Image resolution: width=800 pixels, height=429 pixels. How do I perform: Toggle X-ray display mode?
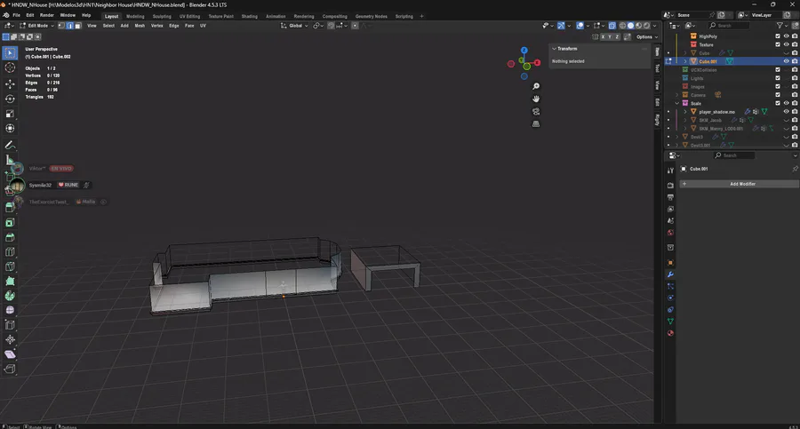[x=612, y=26]
